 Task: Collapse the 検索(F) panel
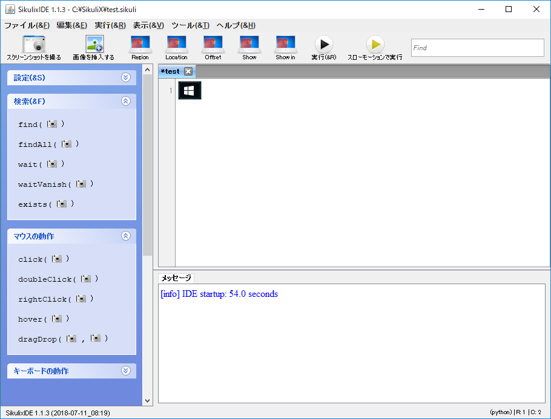126,101
